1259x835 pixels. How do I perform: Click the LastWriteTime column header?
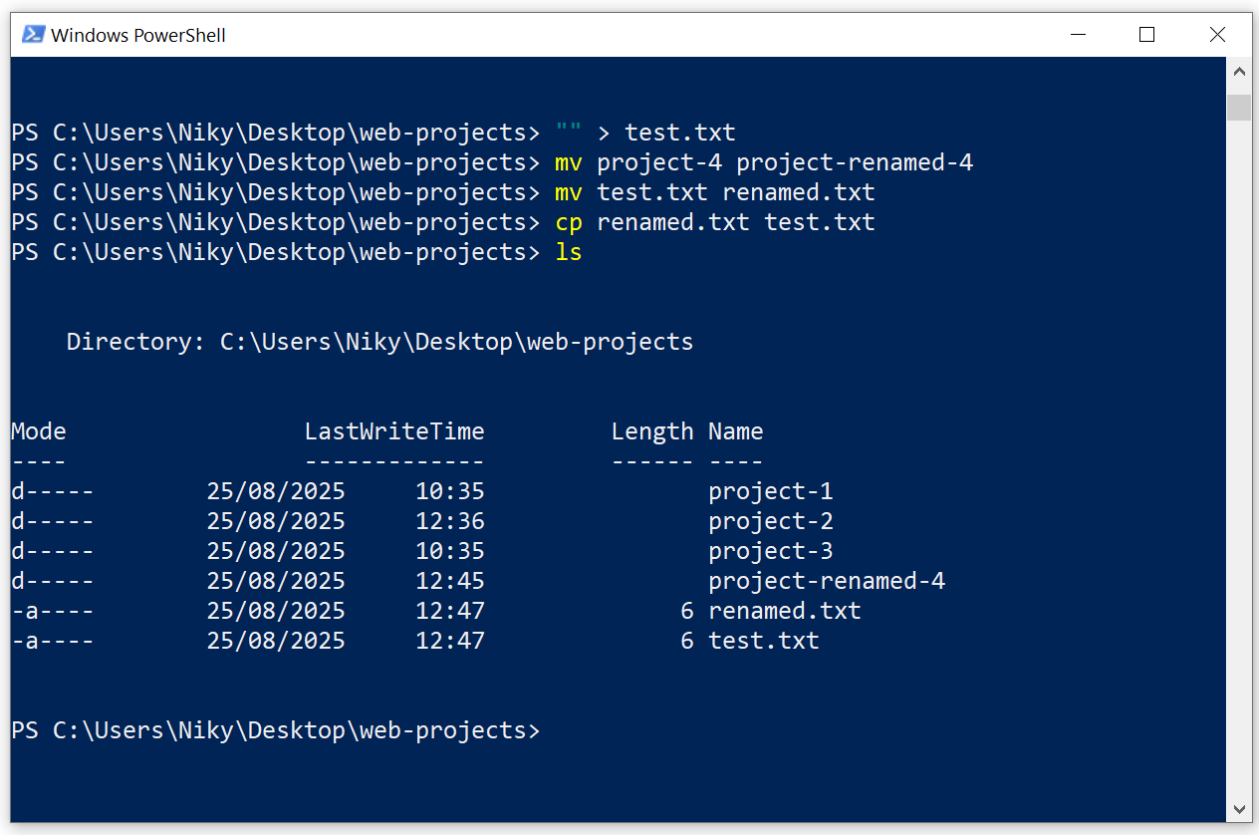[394, 431]
